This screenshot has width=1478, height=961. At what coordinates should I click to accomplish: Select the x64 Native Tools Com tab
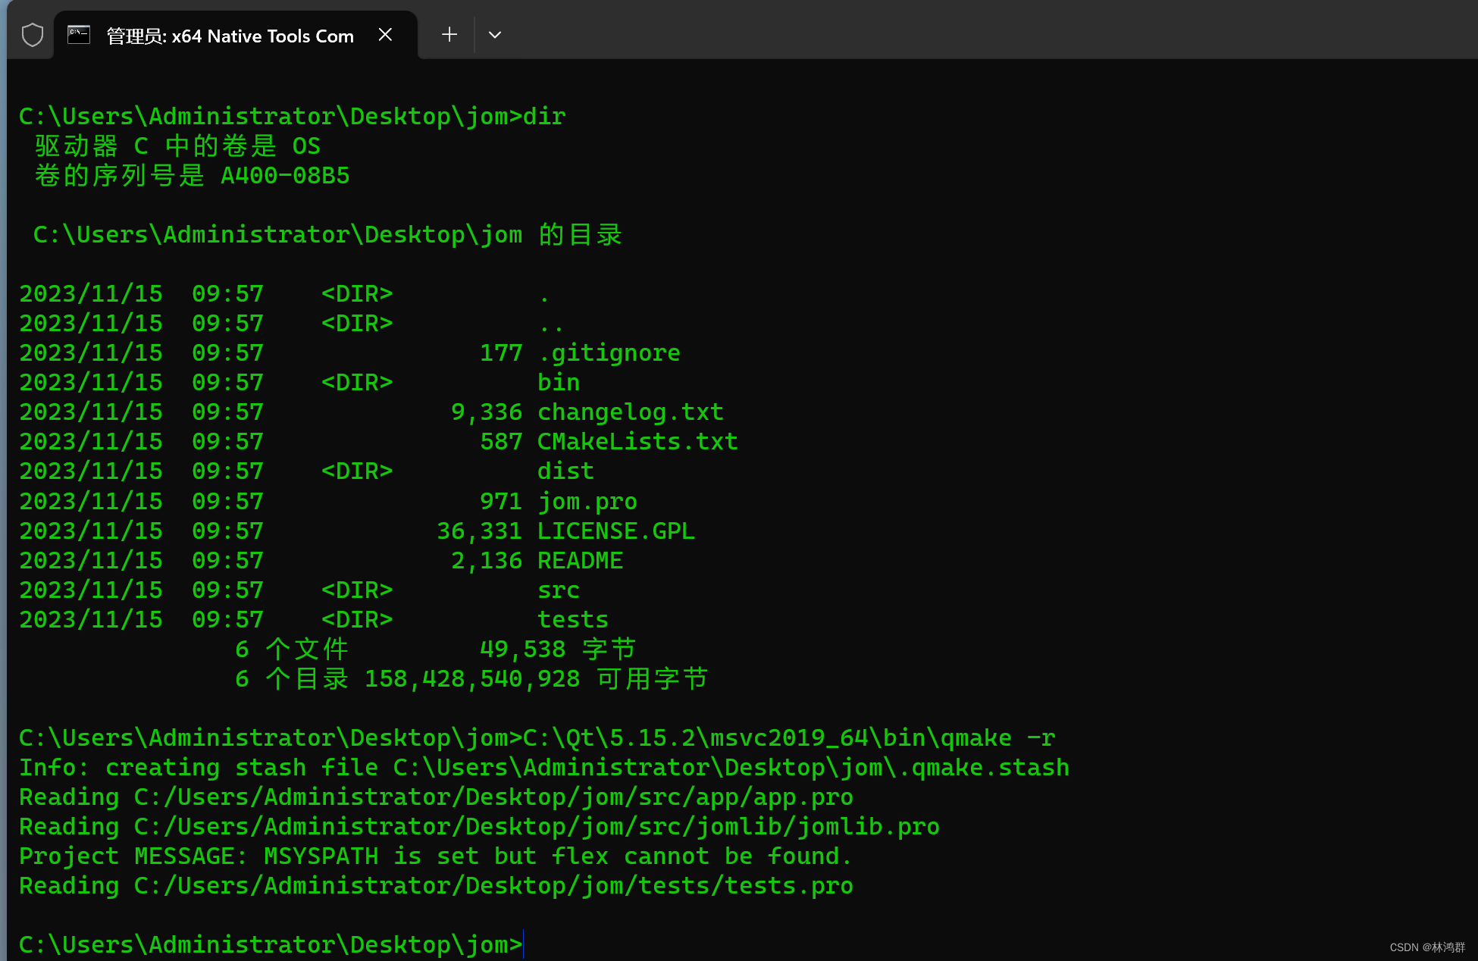230,36
